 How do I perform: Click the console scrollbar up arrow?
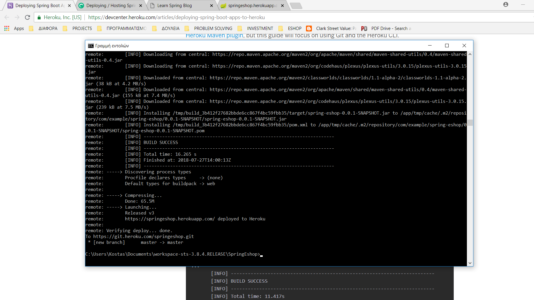(470, 54)
